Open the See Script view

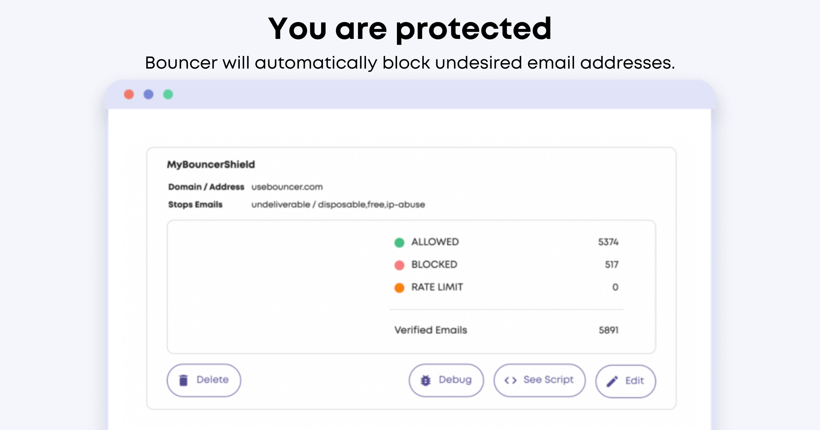pos(539,380)
